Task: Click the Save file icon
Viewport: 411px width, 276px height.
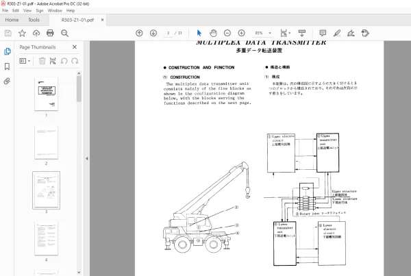Action: coord(8,33)
